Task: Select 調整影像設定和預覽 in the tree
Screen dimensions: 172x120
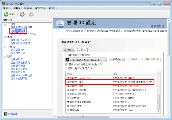Action: point(21,27)
